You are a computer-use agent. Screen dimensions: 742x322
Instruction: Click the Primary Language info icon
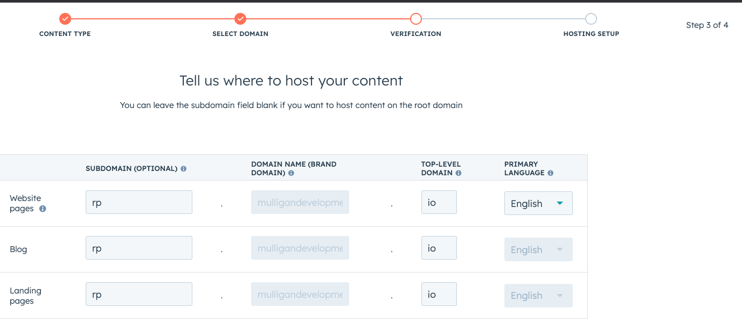coord(550,173)
